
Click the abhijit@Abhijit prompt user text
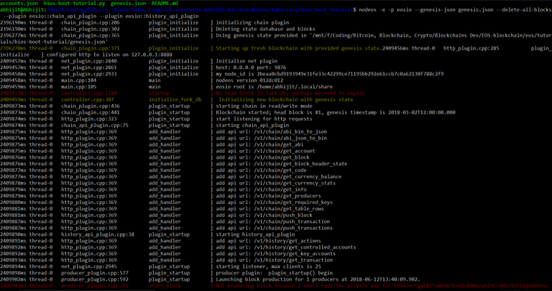pos(22,10)
